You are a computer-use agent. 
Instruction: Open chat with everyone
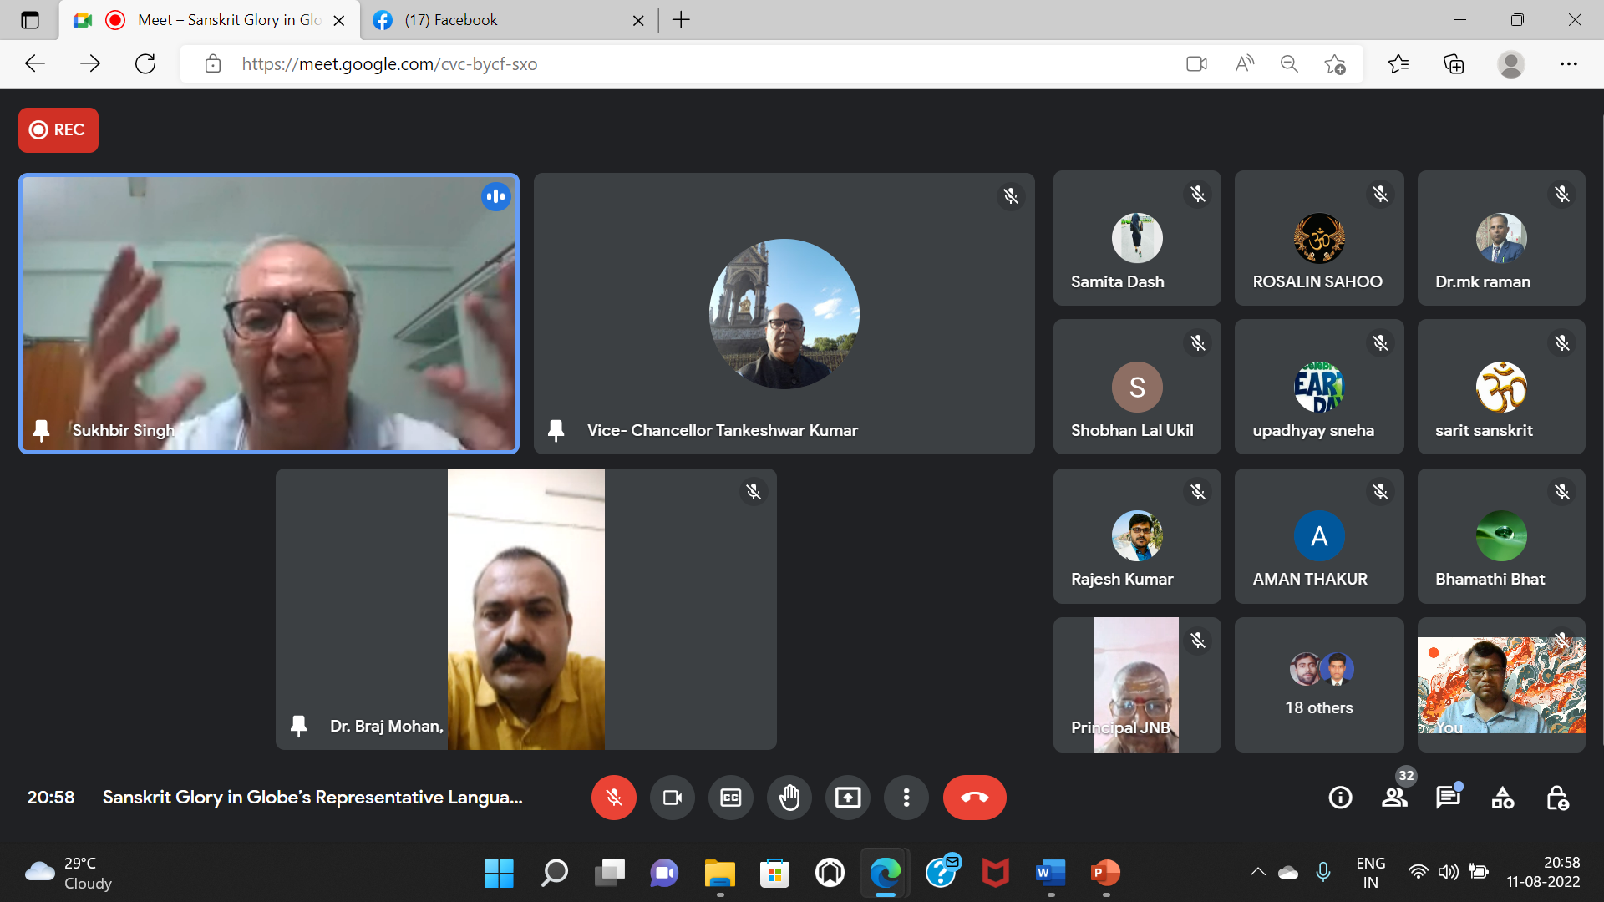(x=1448, y=798)
